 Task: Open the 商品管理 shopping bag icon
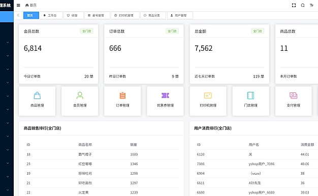click(x=37, y=95)
